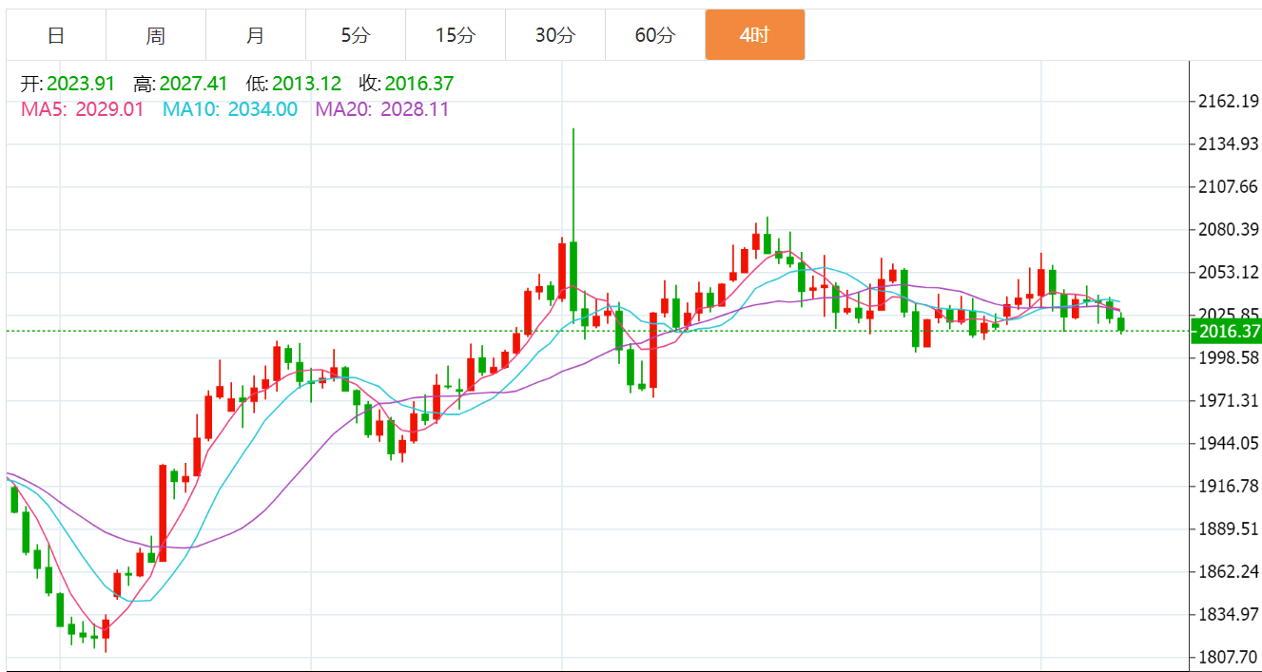
Task: Switch to the 60分 timeframe tab
Action: click(x=655, y=35)
